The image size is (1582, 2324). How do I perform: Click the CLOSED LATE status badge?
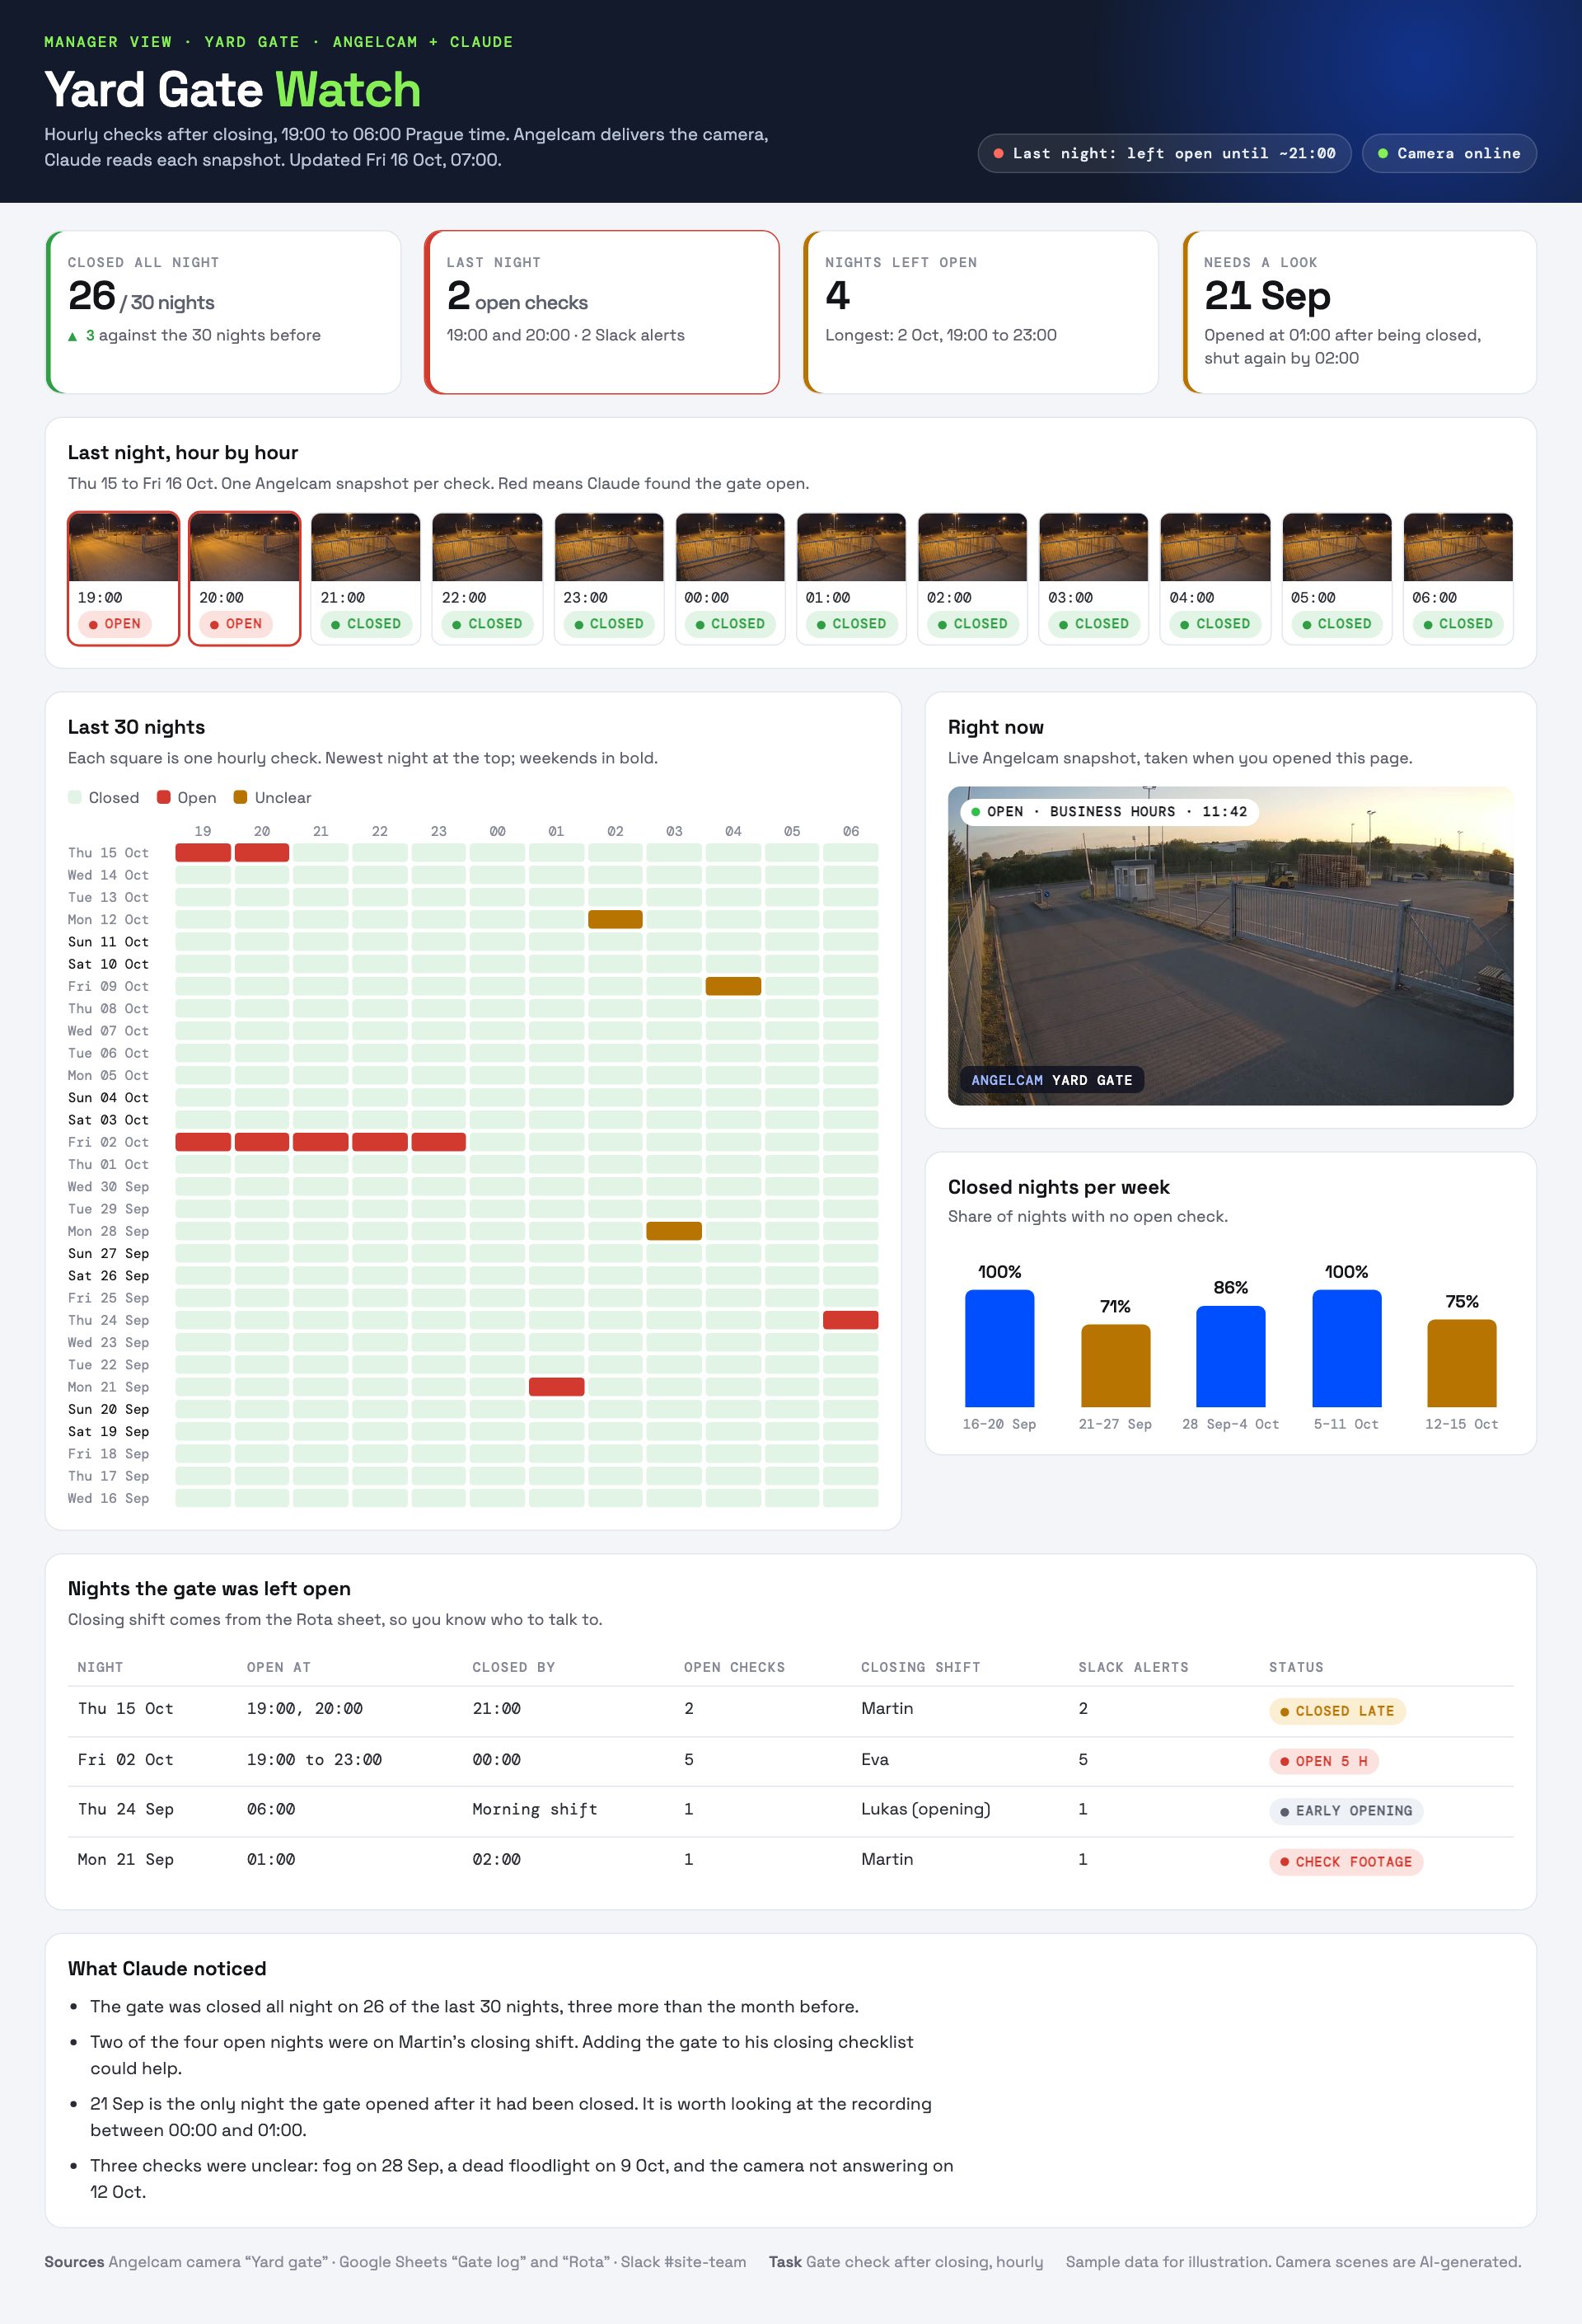coord(1337,1711)
